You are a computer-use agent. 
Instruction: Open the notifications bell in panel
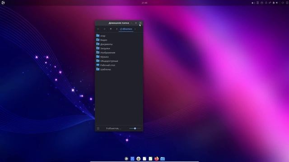(x=266, y=3)
